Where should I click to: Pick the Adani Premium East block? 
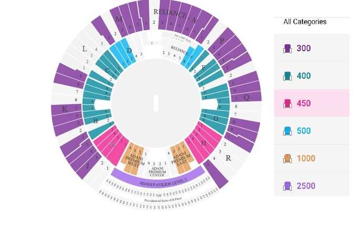point(182,157)
